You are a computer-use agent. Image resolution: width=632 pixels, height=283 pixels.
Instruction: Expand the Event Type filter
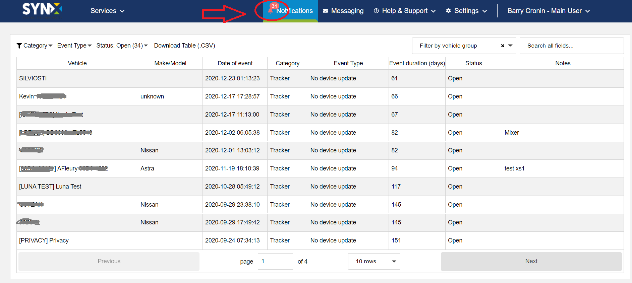(x=74, y=46)
